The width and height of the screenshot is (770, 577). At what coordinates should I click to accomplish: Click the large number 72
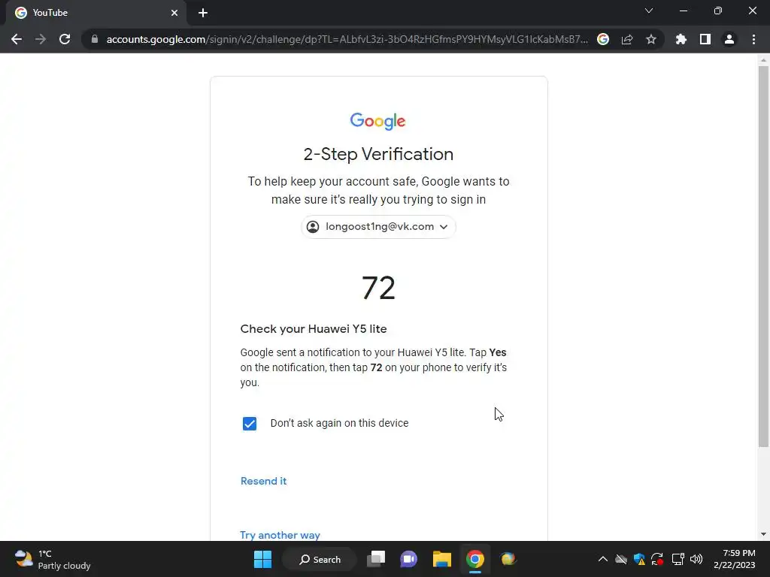[378, 288]
